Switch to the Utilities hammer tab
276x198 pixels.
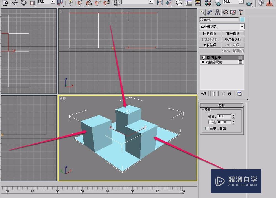(x=241, y=12)
